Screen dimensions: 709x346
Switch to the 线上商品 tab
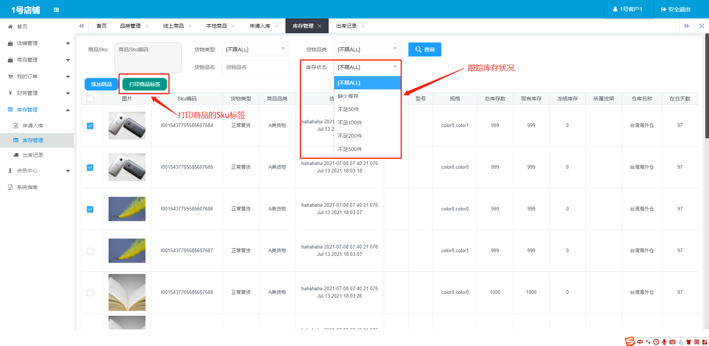click(174, 26)
